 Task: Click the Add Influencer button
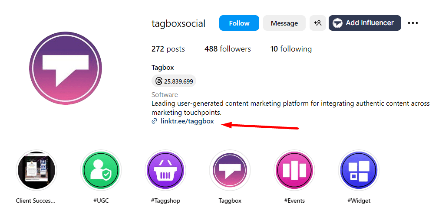click(365, 23)
